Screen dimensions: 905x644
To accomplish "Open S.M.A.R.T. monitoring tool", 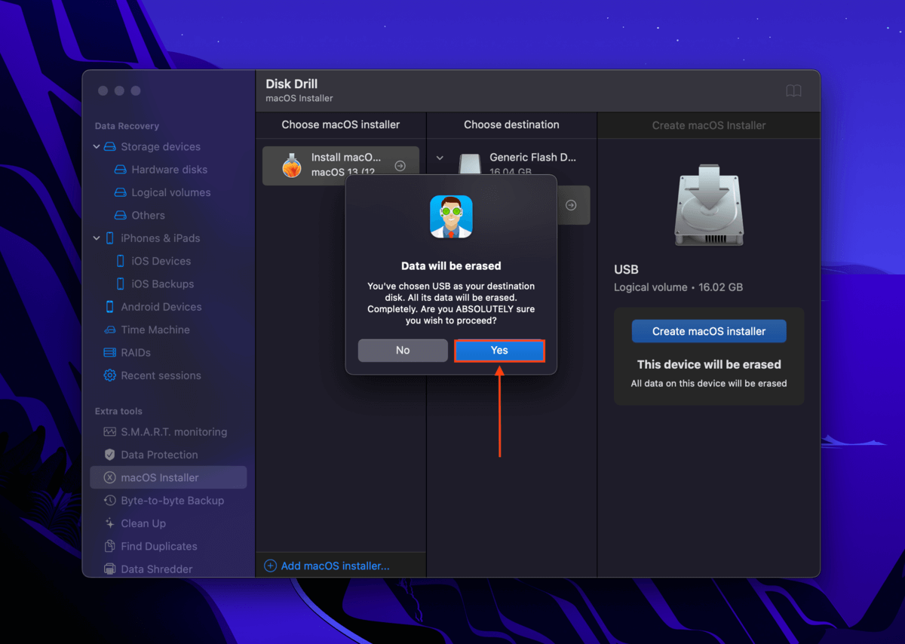I will 173,432.
